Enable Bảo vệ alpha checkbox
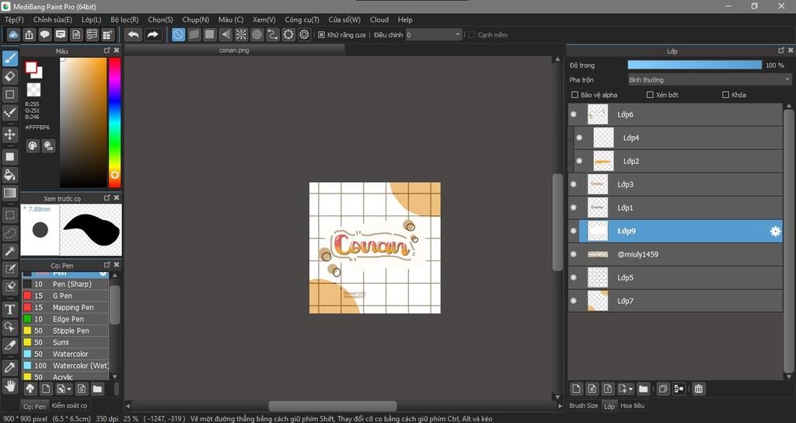 coord(574,94)
